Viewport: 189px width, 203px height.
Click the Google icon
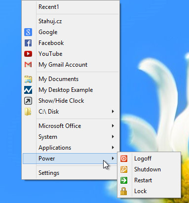click(28, 32)
